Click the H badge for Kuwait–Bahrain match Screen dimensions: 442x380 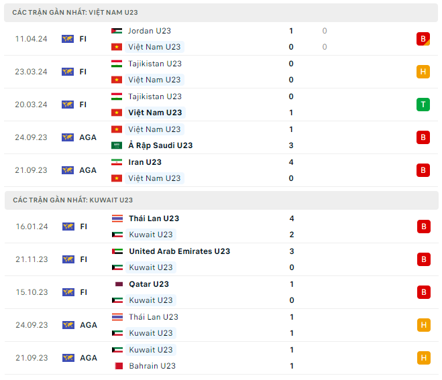click(x=423, y=358)
